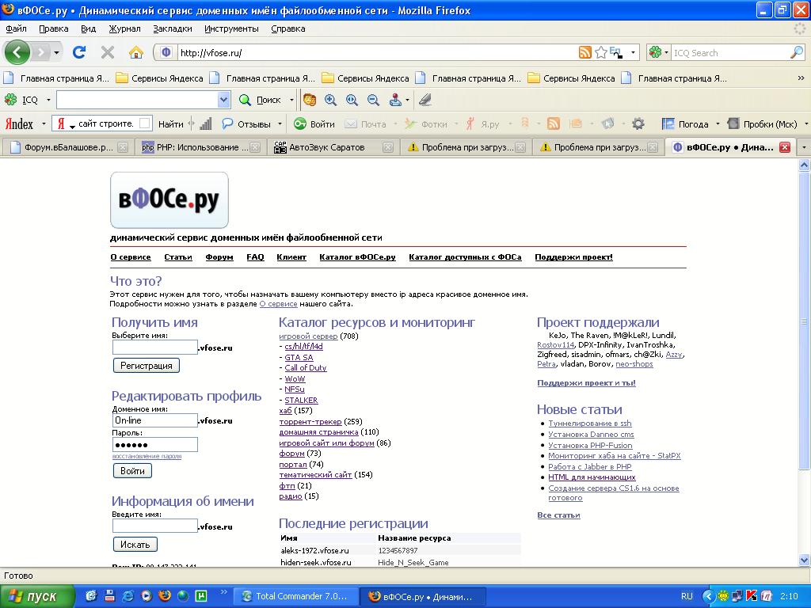Open the list-all-tabs dropdown arrow
This screenshot has width=811, height=608.
point(803,147)
